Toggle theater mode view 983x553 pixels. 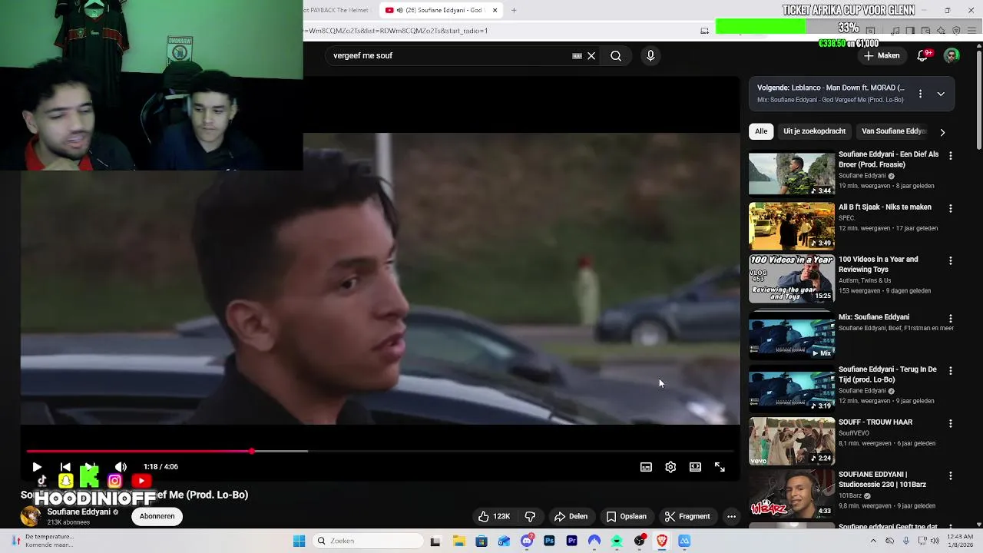pos(695,467)
